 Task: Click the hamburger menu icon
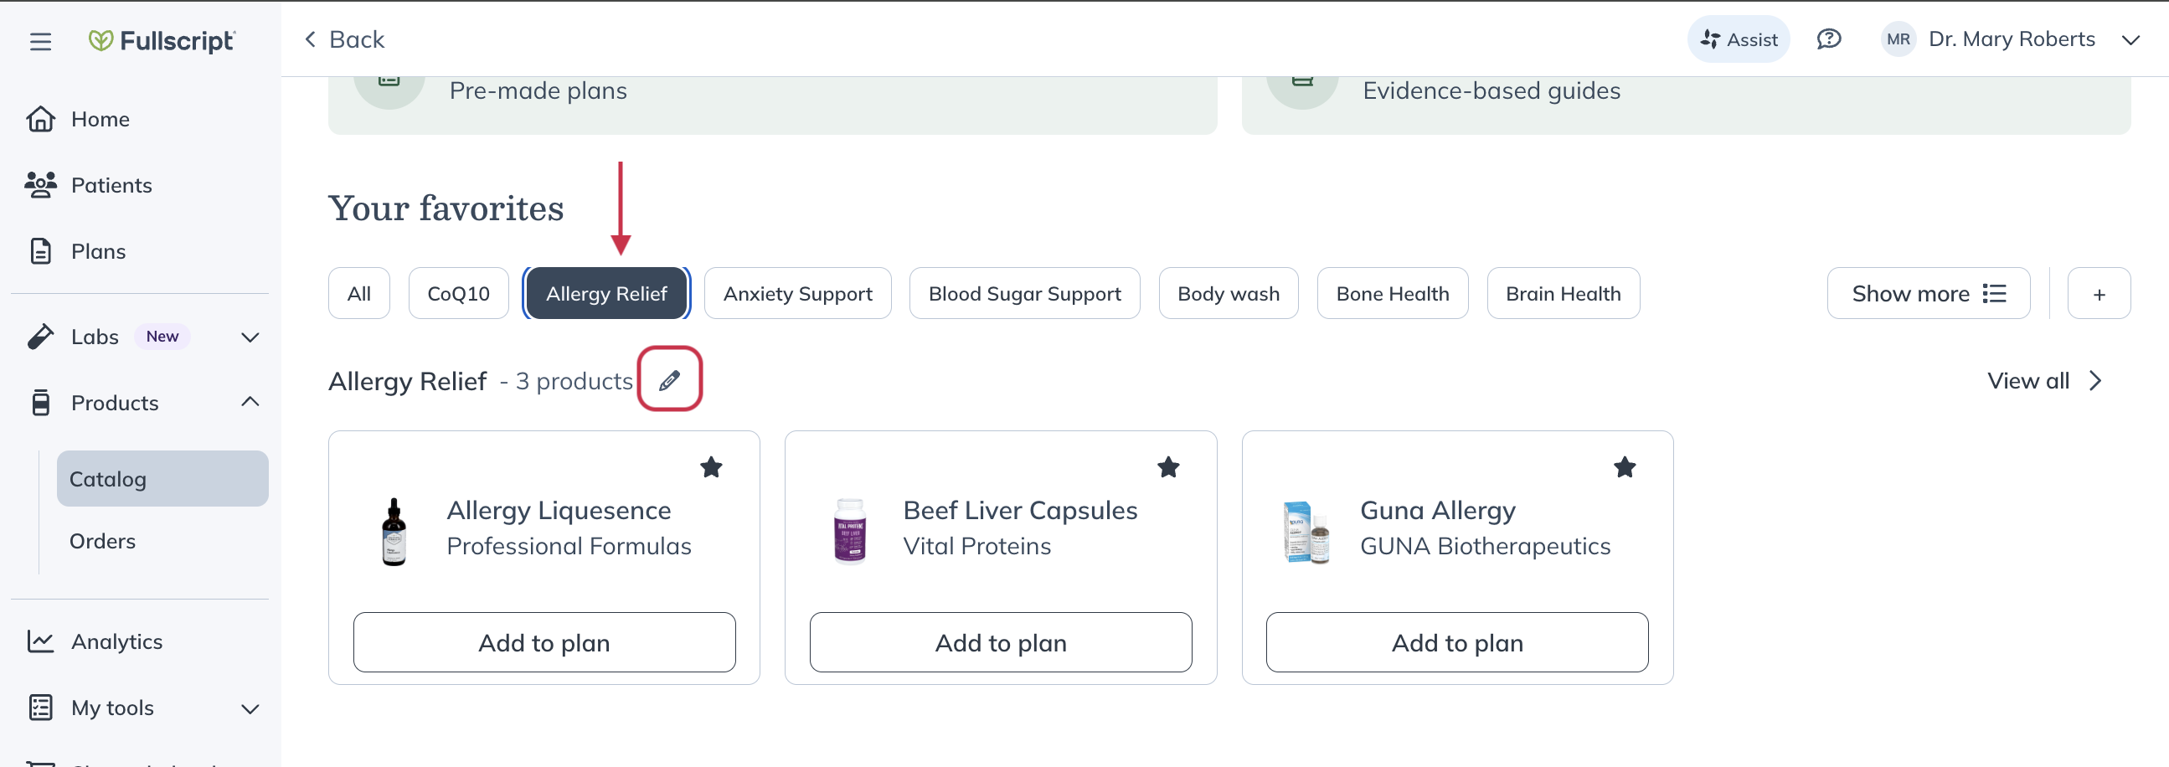pyautogui.click(x=40, y=40)
